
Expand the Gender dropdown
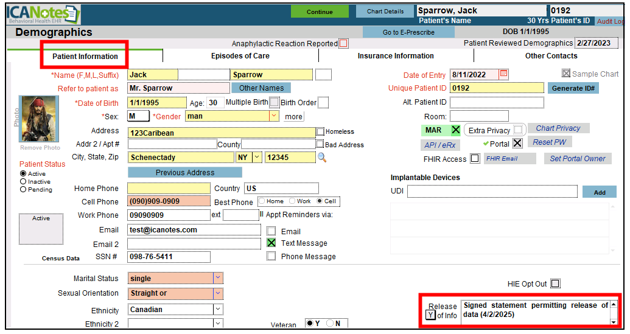point(274,116)
